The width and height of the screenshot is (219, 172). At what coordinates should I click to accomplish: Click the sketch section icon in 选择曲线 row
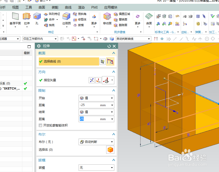click(x=103, y=61)
